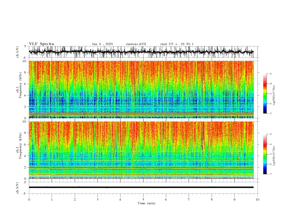Click the "6" tick on ch.2 frequency axis
Screen dimensions: 290x224
pyautogui.click(x=26, y=145)
